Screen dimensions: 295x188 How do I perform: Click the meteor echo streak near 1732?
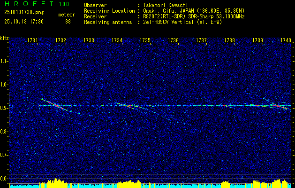click(x=55, y=105)
